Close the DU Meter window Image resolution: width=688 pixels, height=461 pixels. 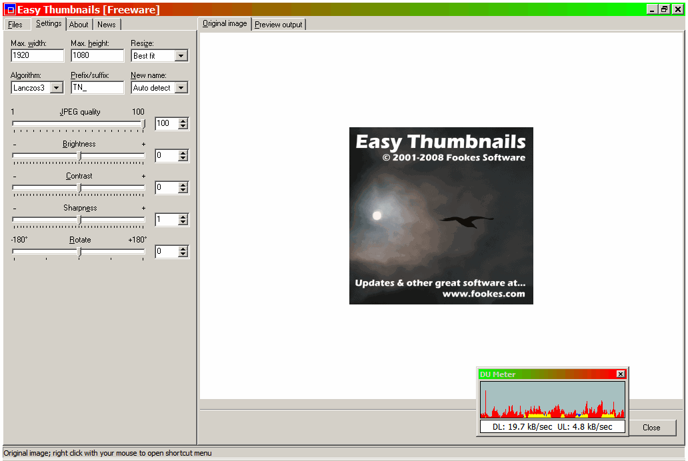pos(621,374)
